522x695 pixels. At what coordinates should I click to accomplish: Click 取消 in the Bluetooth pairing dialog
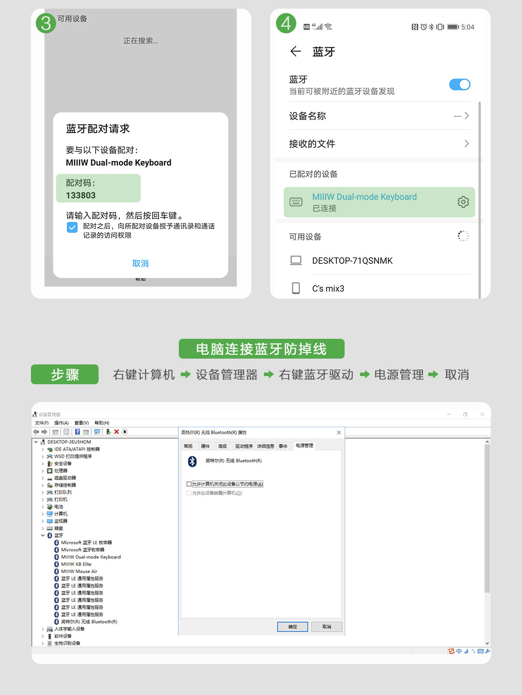point(141,263)
